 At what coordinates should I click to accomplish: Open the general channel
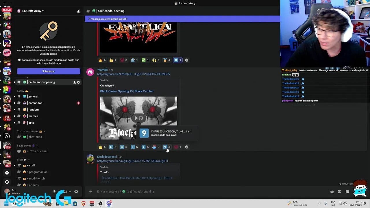tap(48, 96)
